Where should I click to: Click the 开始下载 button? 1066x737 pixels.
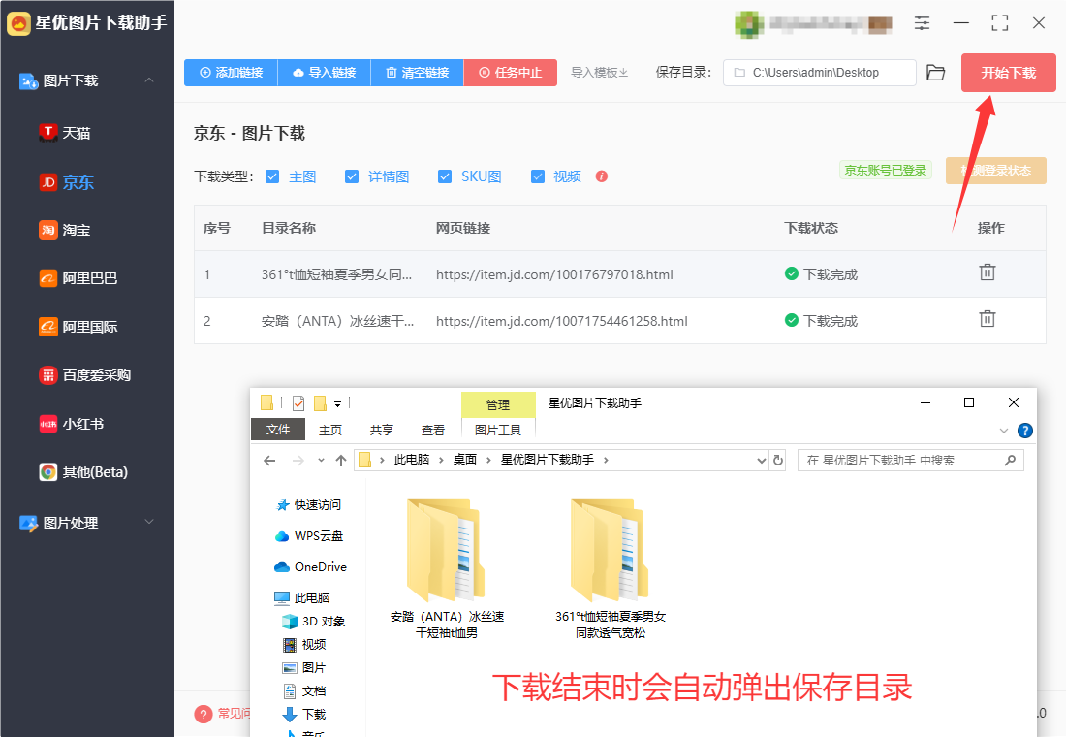click(1008, 72)
